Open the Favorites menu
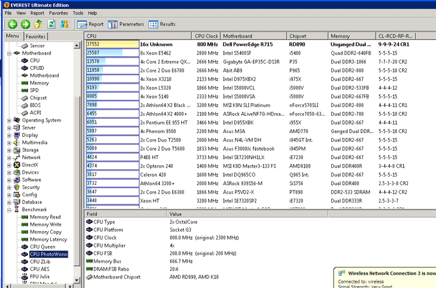The height and width of the screenshot is (288, 436). (x=58, y=13)
